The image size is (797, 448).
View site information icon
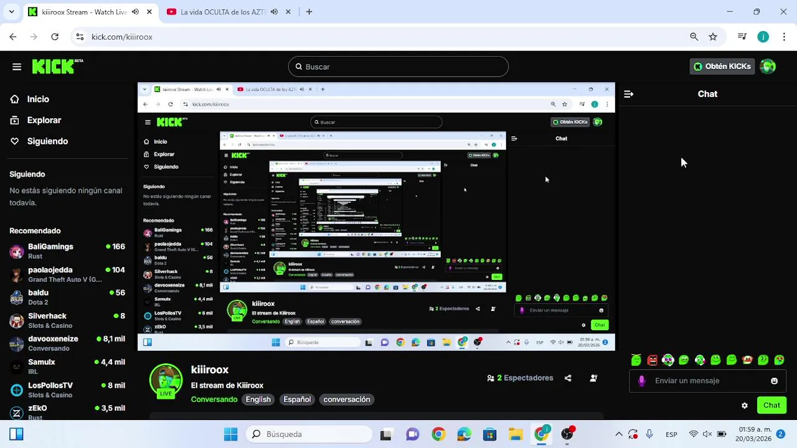pyautogui.click(x=80, y=37)
